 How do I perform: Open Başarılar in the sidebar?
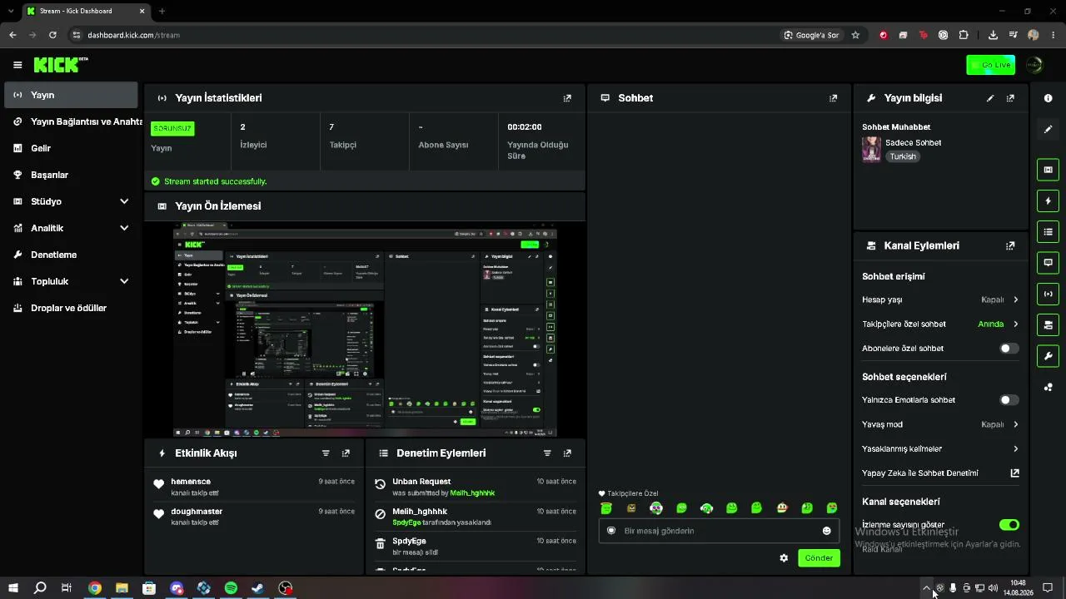click(71, 175)
